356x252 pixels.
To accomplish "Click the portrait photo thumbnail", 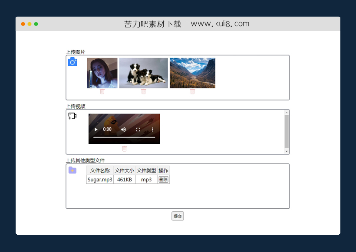I will [102, 73].
